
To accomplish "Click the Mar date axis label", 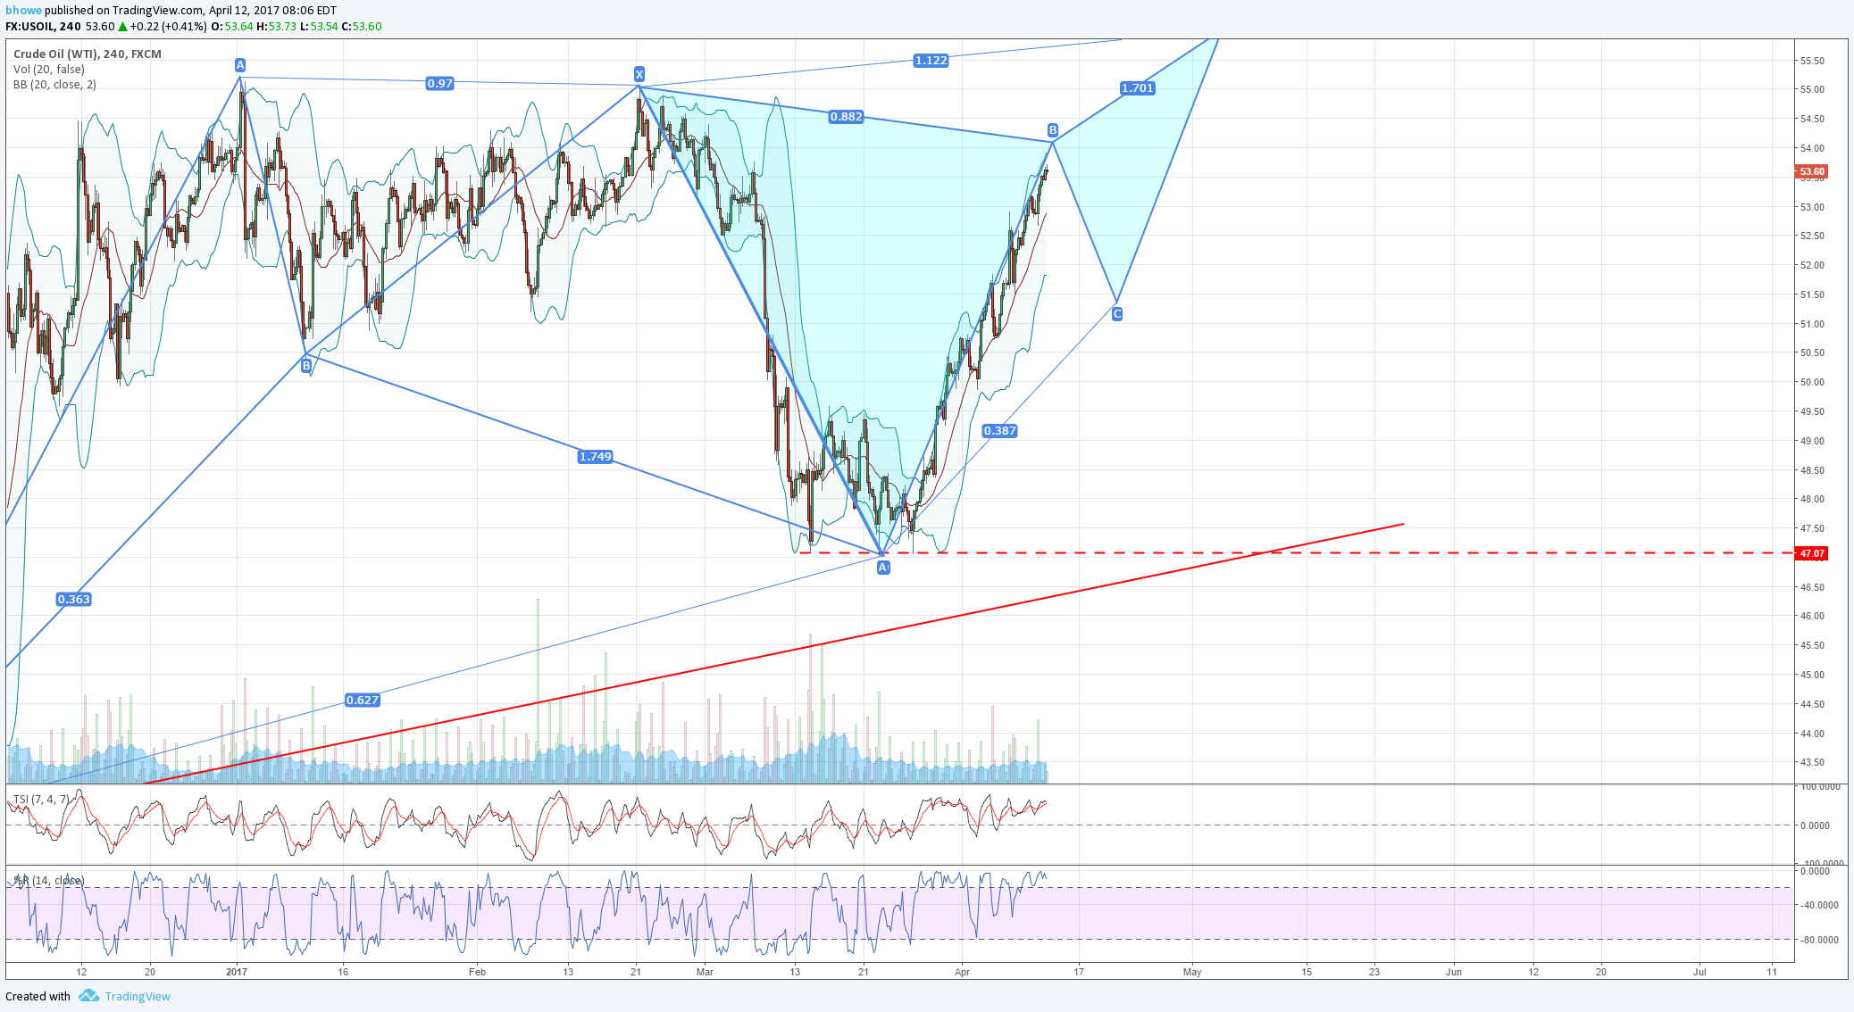I will [705, 972].
